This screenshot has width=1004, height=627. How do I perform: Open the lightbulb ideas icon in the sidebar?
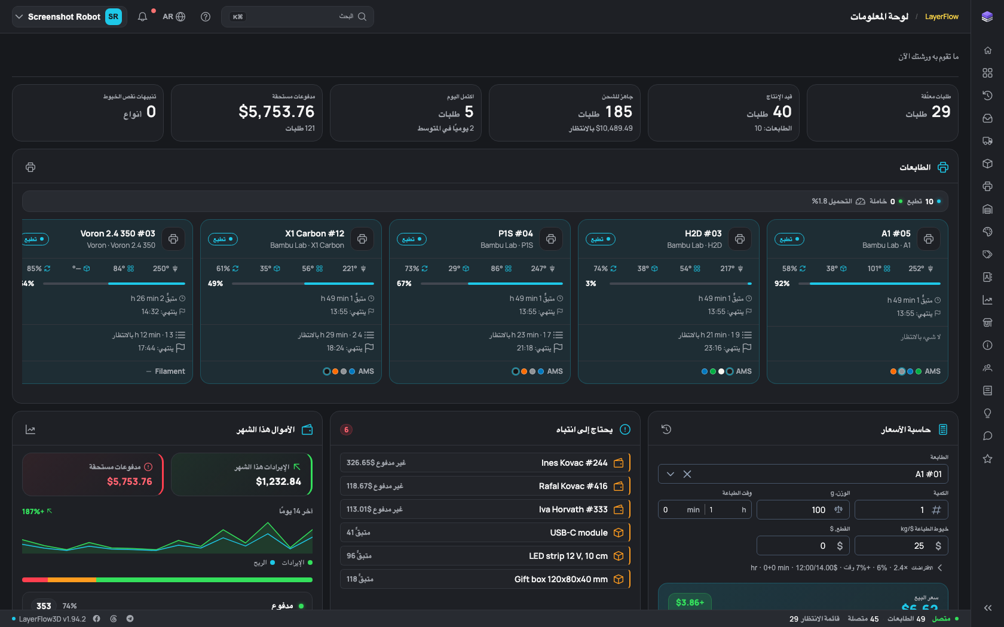pos(987,413)
